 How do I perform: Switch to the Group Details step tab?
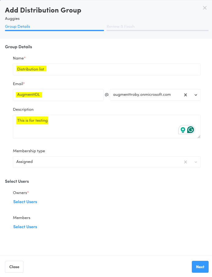click(17, 27)
